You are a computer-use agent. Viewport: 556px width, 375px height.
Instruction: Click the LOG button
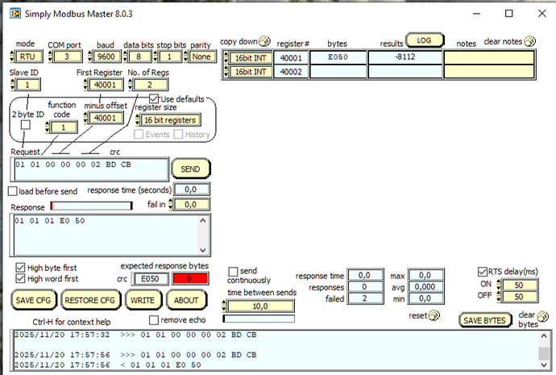pos(424,40)
